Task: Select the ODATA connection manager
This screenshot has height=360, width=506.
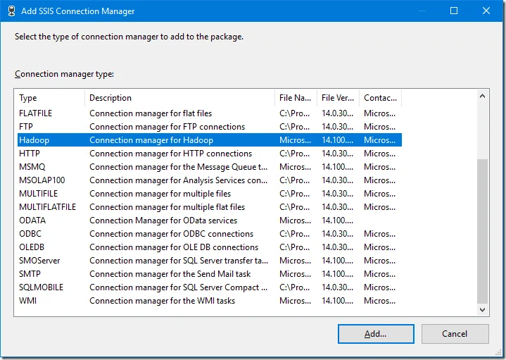Action: (32, 221)
